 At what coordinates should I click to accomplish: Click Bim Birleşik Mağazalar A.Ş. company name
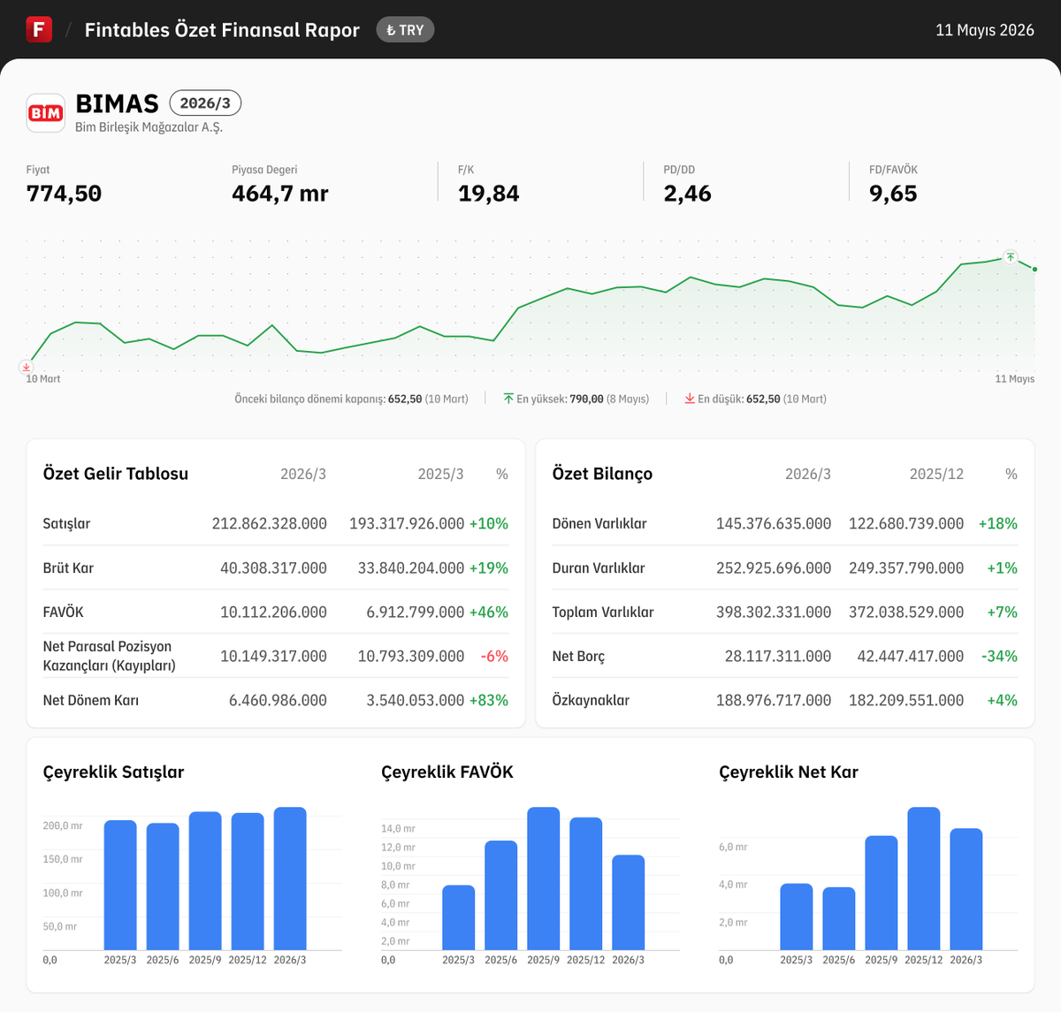pos(149,127)
